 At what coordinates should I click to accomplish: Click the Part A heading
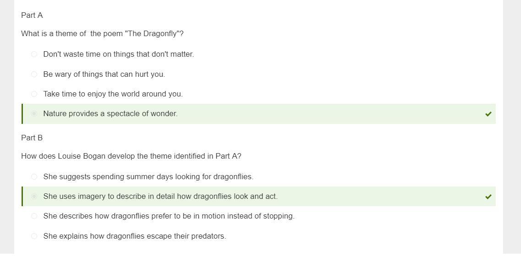coord(32,15)
